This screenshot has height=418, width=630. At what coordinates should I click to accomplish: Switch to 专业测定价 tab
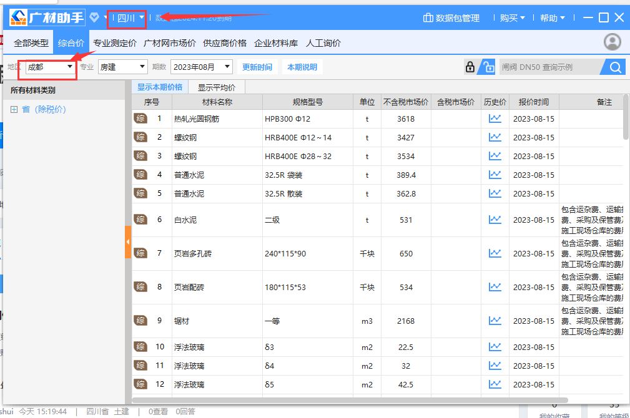[115, 43]
